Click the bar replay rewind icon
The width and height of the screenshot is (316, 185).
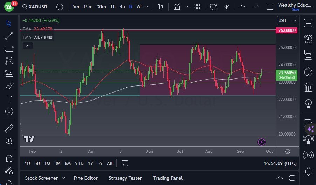227,7
